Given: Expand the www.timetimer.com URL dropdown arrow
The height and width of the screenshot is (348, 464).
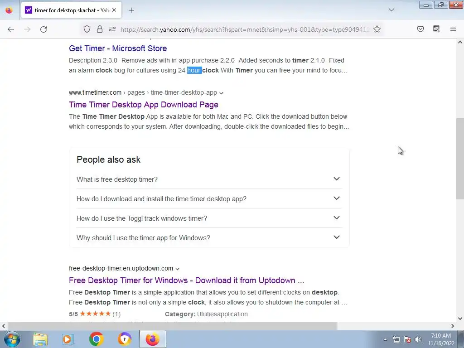Looking at the screenshot, I should pos(221,93).
